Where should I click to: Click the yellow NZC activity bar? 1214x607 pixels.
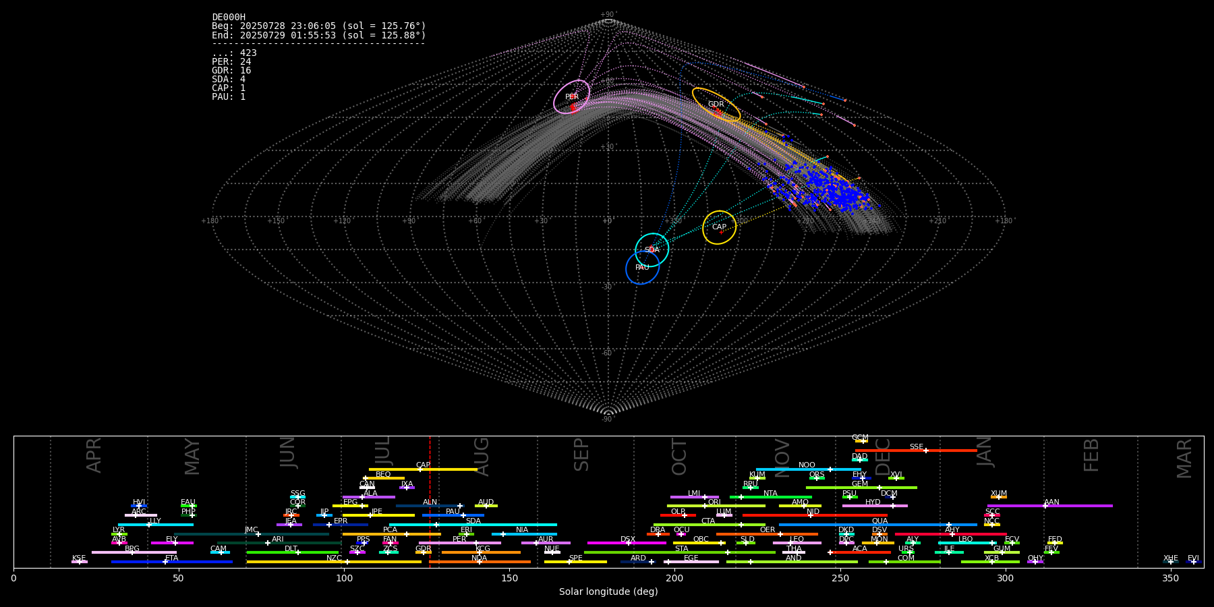point(334,562)
